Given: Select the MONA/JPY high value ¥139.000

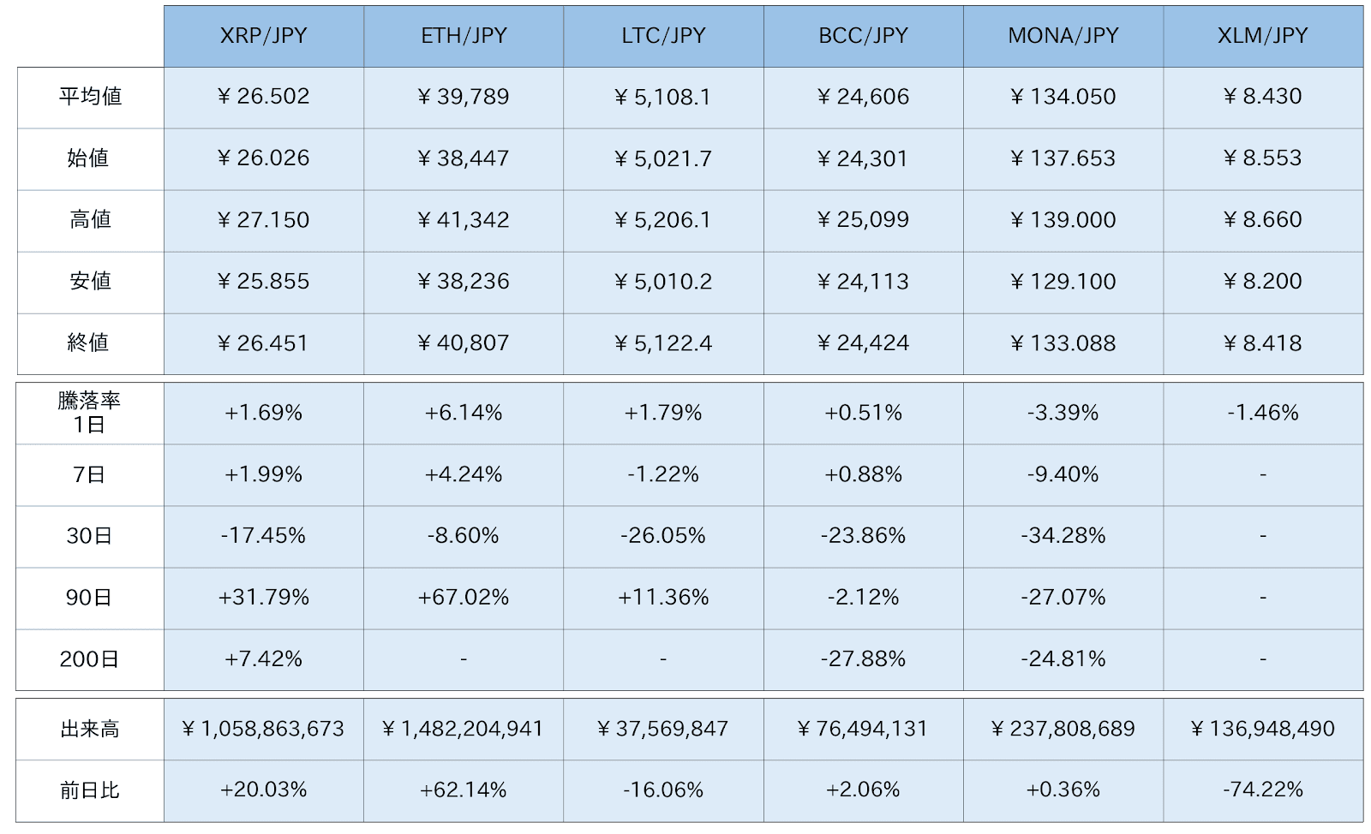Looking at the screenshot, I should coord(1063,220).
